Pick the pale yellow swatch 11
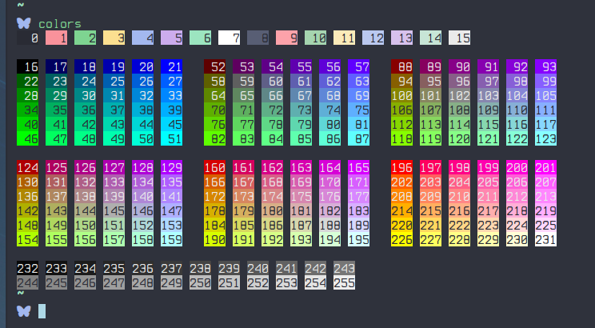Screen dimensions: 595x328 (x=345, y=38)
